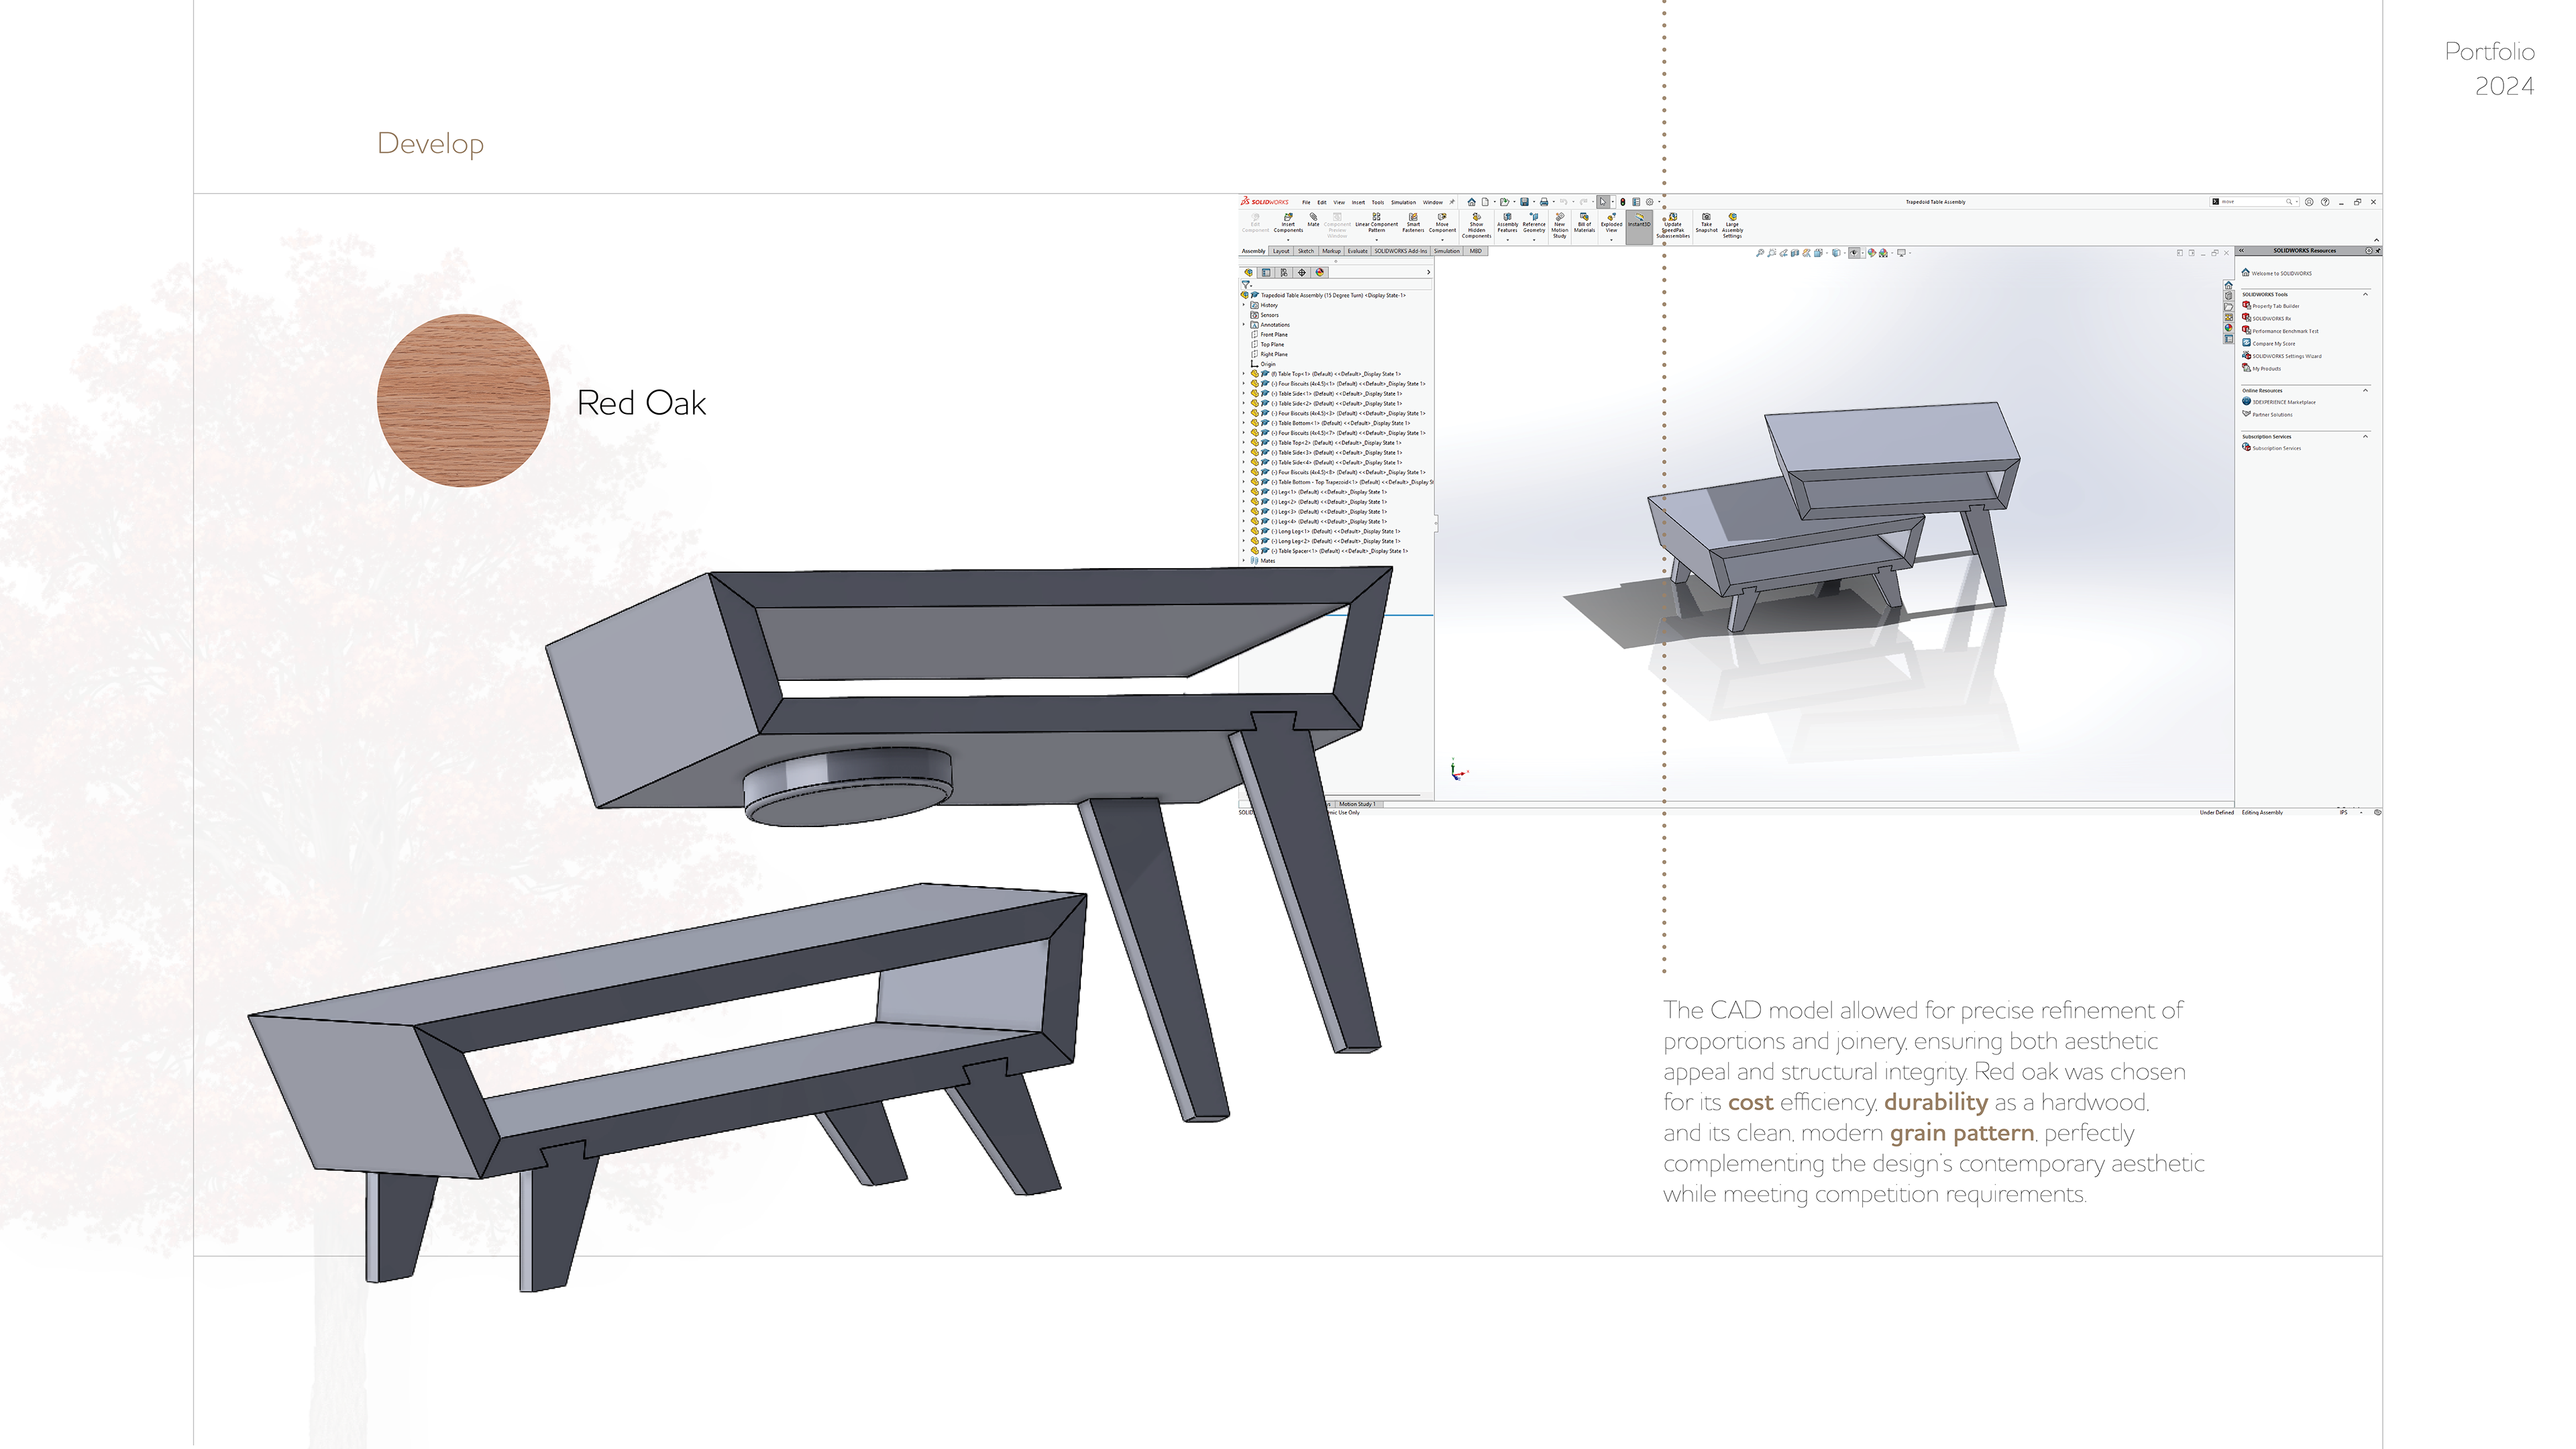Screen dimensions: 2576x1449
Task: Switch to the Evaluate ribbon tab
Action: (1357, 251)
